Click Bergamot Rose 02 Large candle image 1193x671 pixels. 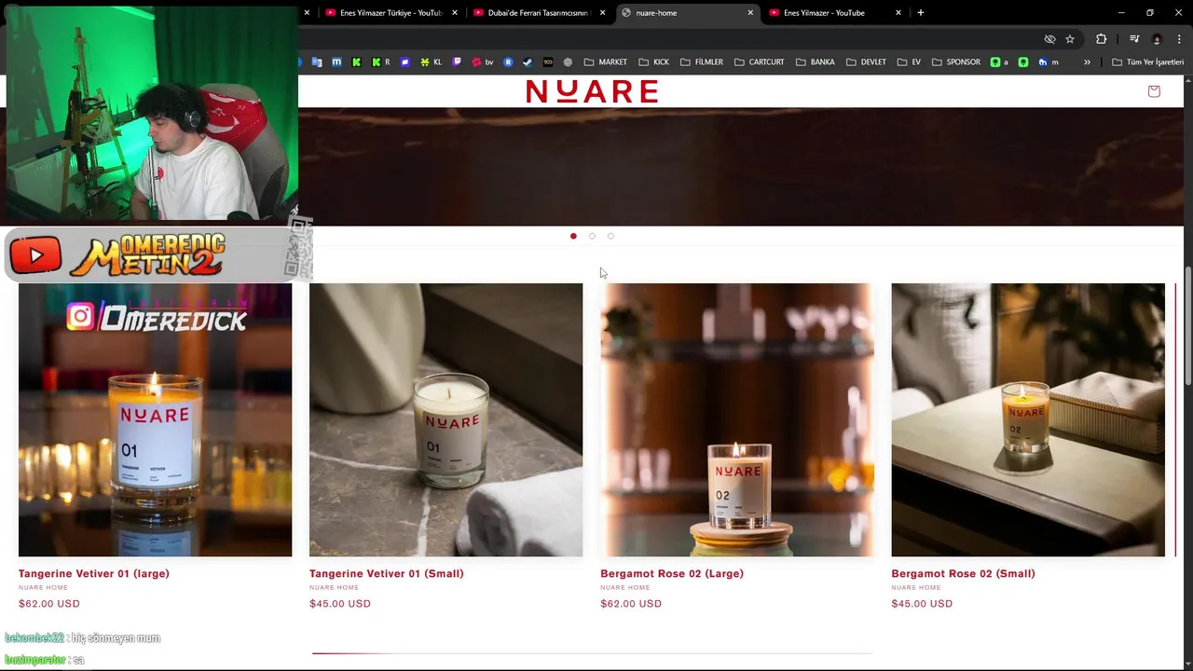point(737,419)
